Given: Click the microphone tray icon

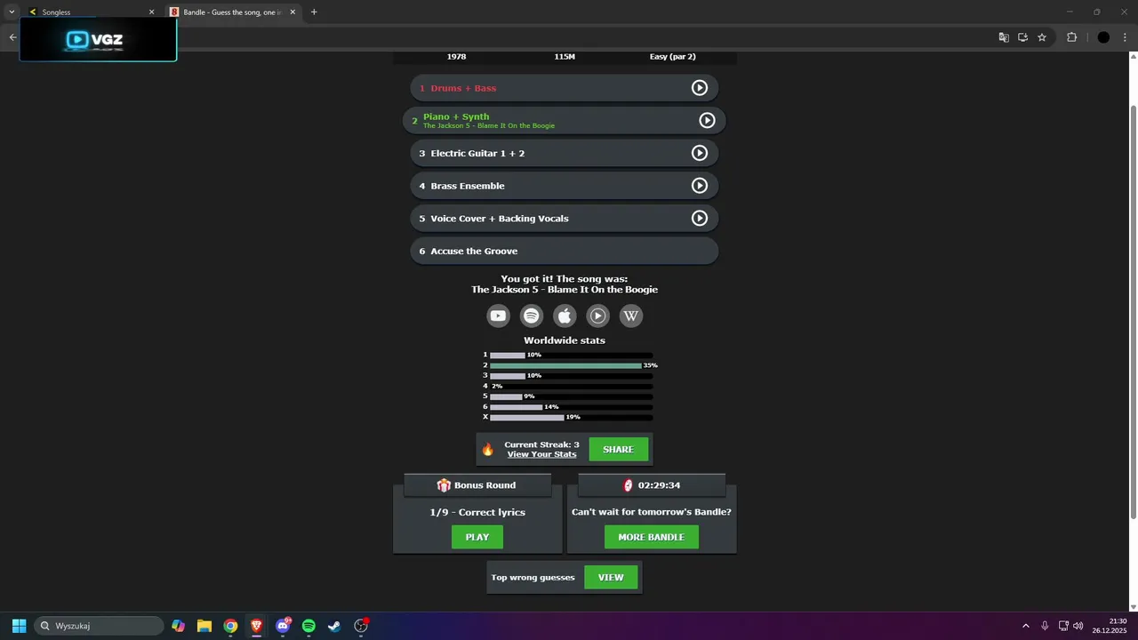Looking at the screenshot, I should click(1045, 626).
